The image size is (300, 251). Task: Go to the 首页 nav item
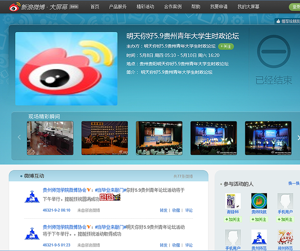click(95, 7)
